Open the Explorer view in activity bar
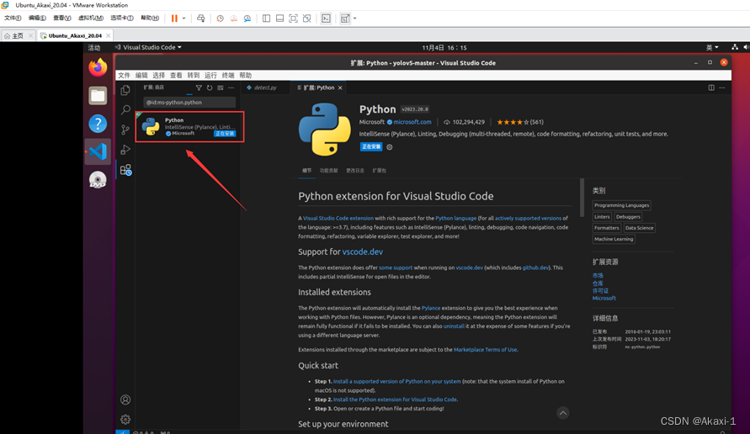The width and height of the screenshot is (750, 434). 125,90
